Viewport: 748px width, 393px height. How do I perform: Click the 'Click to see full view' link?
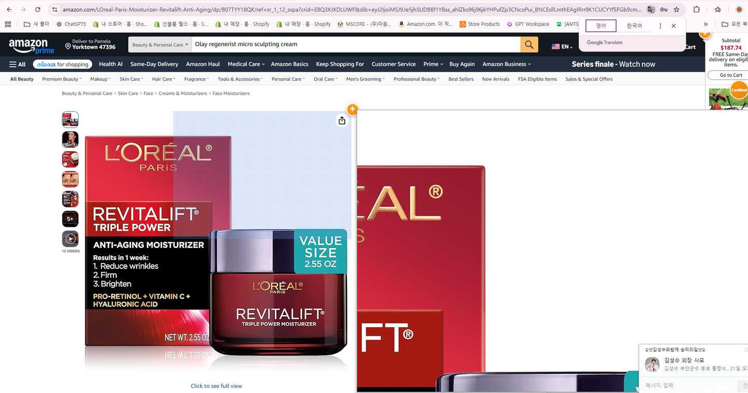[216, 386]
